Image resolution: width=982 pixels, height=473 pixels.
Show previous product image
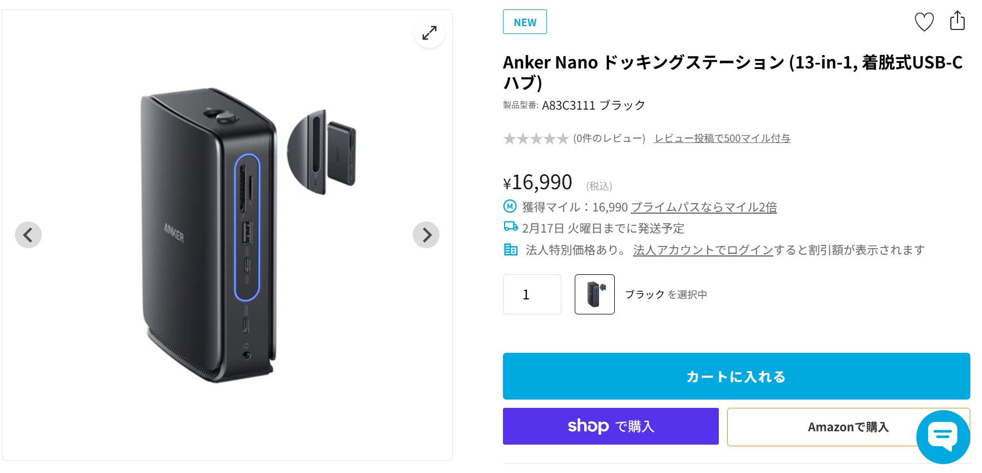[x=28, y=235]
